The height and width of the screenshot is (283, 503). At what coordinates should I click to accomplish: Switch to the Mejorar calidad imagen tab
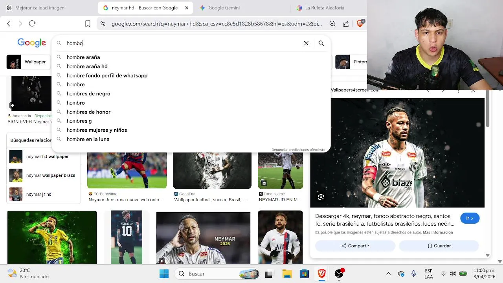coord(35,8)
